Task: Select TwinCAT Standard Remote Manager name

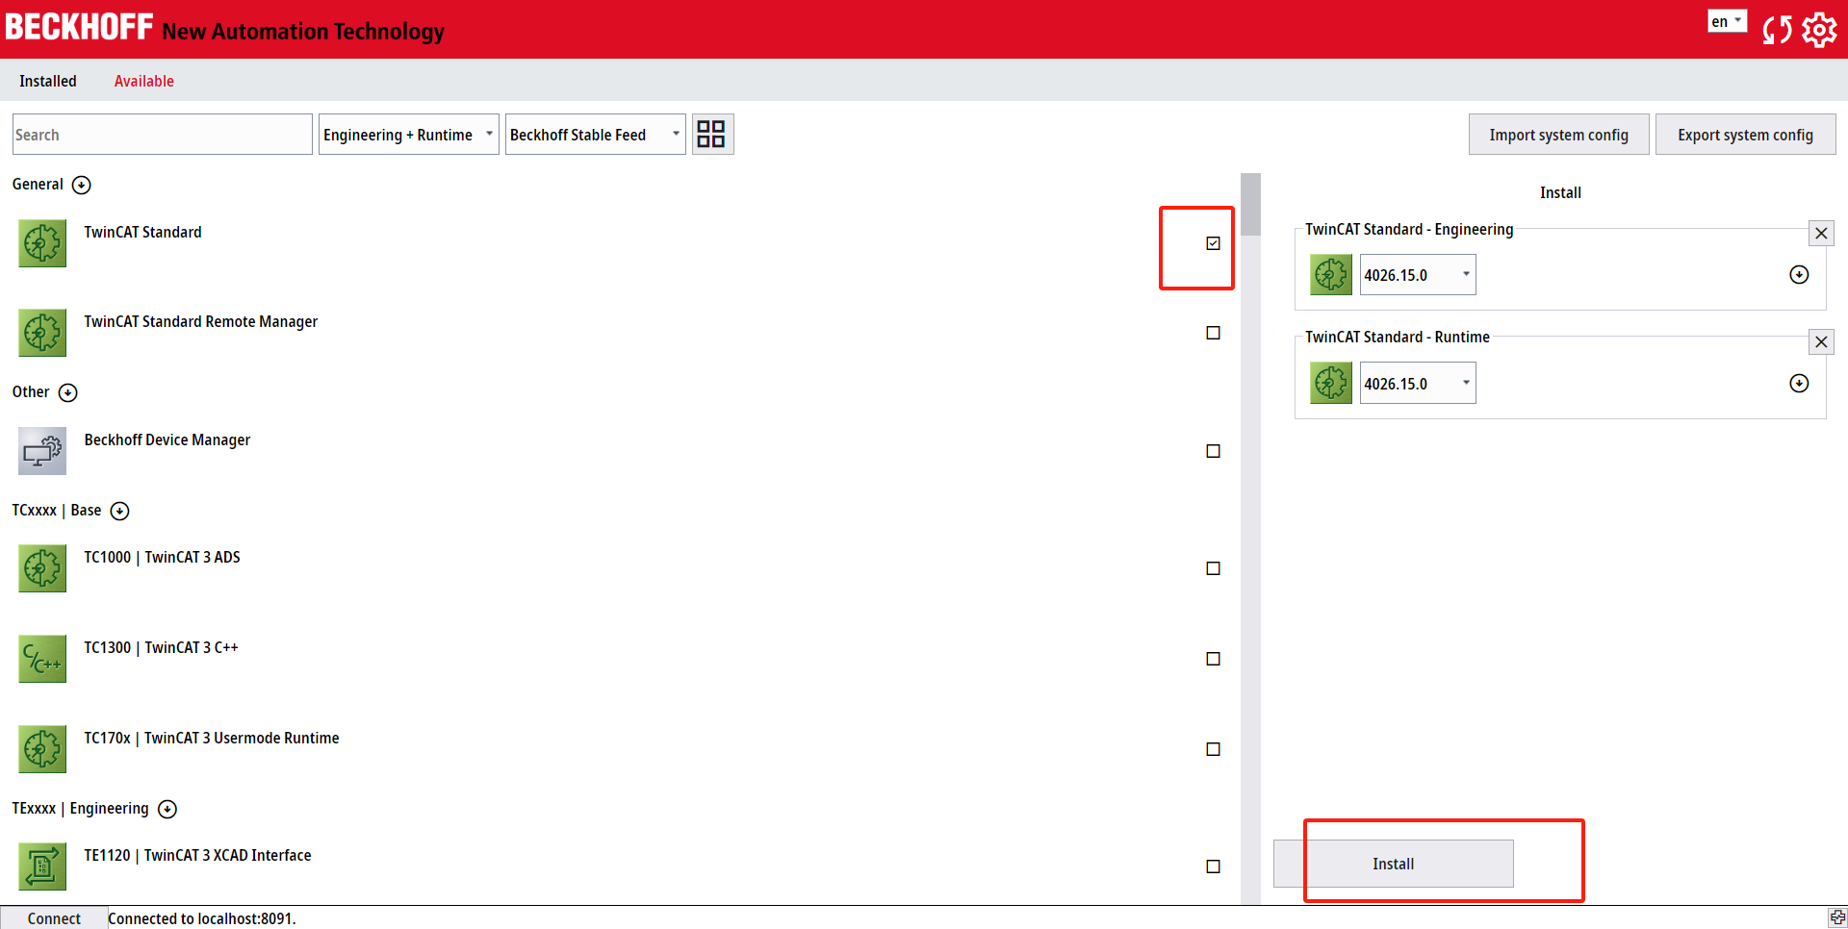Action: 200,321
